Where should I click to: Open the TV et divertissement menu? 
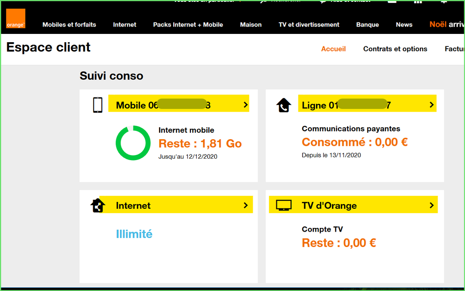tap(309, 25)
